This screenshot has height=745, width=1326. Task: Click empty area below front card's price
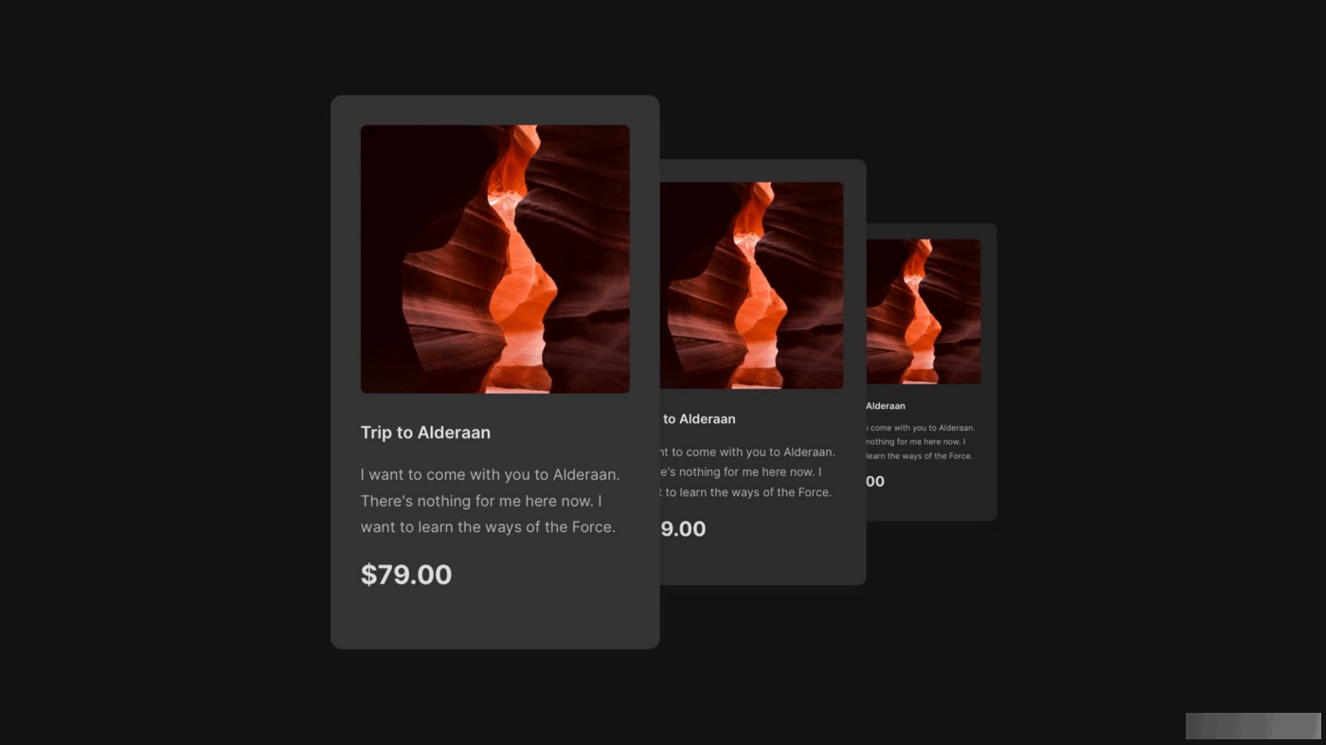coord(494,619)
